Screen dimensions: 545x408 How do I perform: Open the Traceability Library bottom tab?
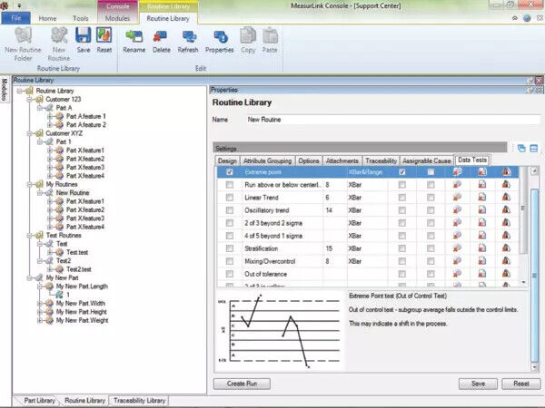139,401
